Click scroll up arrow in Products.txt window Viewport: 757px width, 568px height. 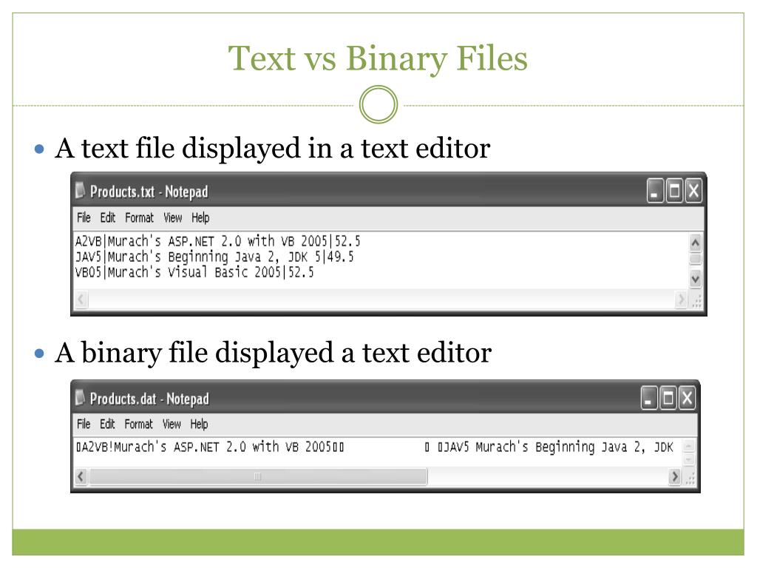pyautogui.click(x=695, y=243)
